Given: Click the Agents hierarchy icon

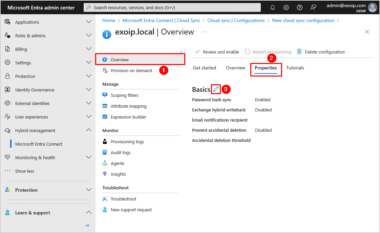Looking at the screenshot, I should point(105,163).
